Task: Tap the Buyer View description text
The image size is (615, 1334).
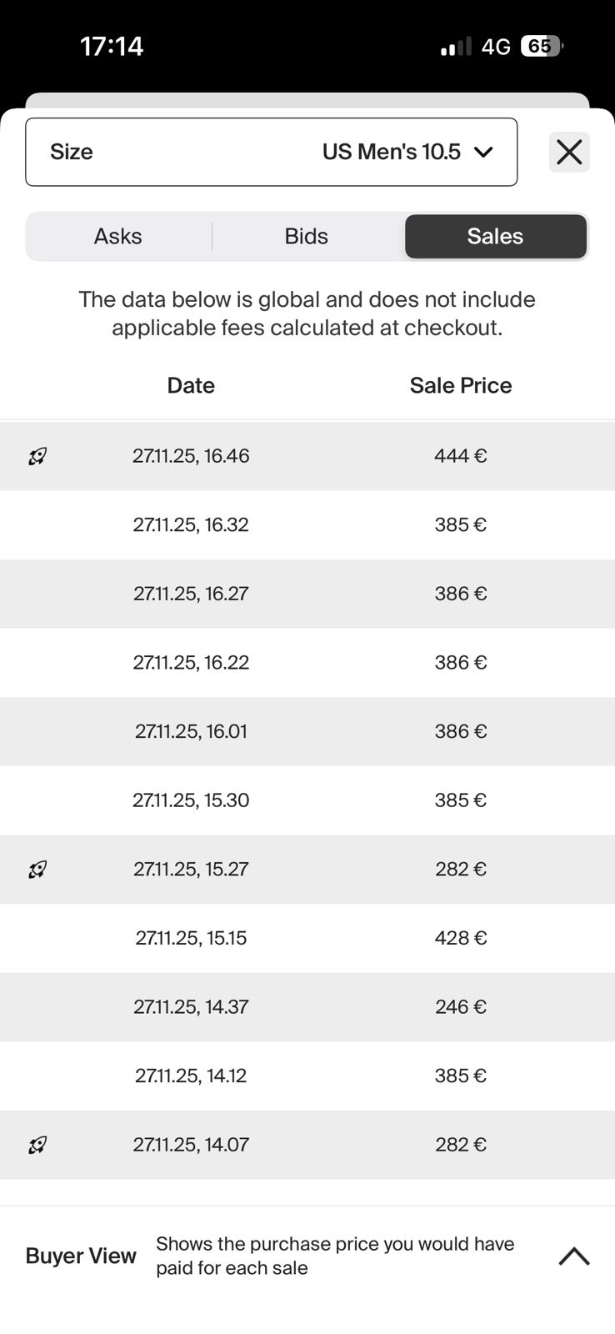Action: click(x=335, y=1256)
